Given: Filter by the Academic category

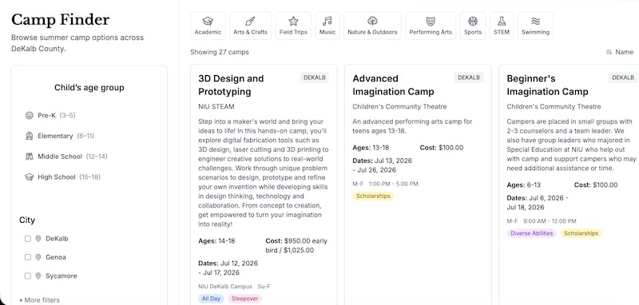Looking at the screenshot, I should click(208, 26).
